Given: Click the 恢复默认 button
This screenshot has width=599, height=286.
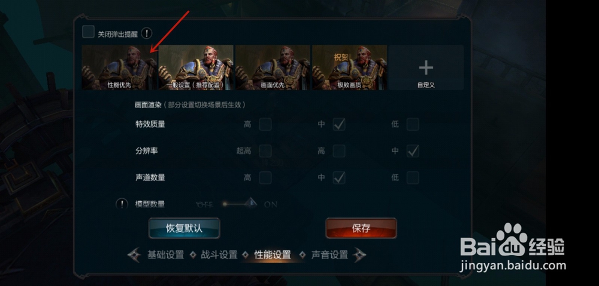Looking at the screenshot, I should (184, 228).
